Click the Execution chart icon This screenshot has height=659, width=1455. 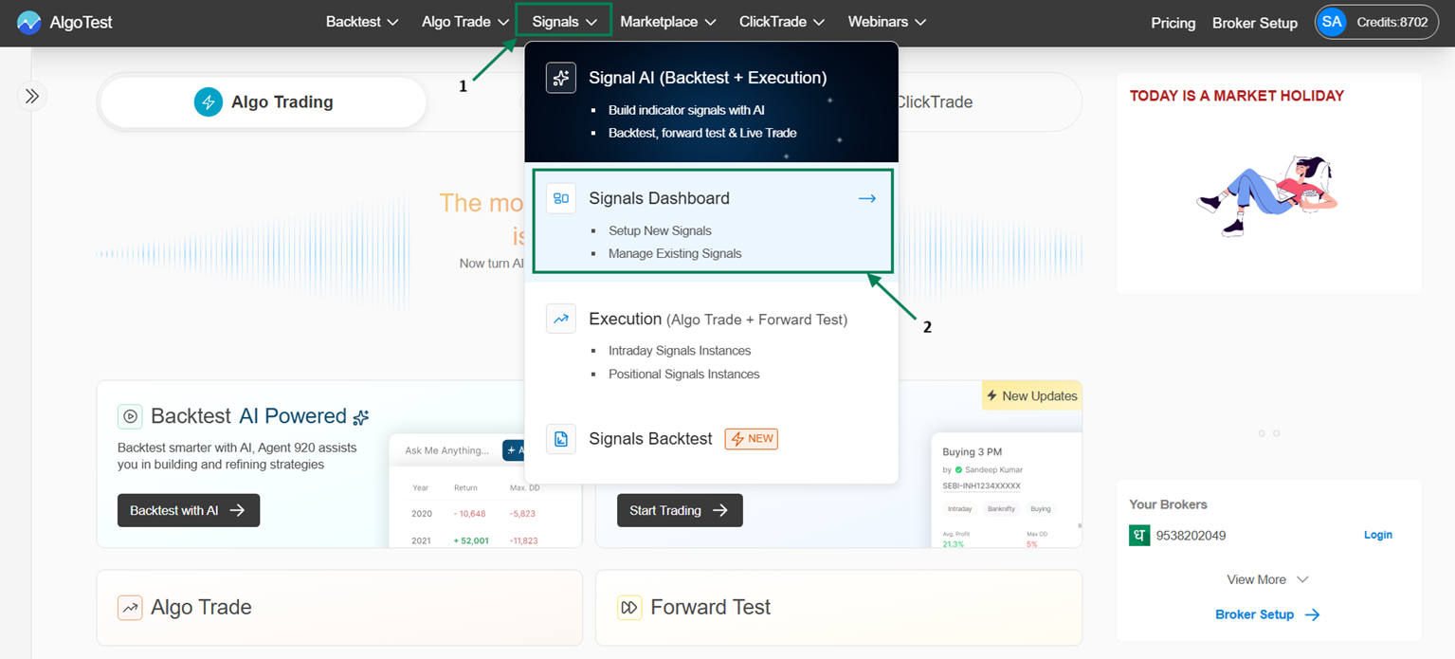[561, 319]
